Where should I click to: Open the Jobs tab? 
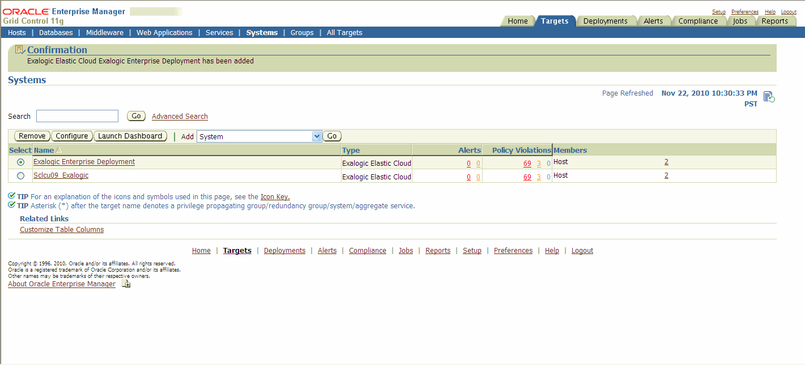click(x=740, y=21)
